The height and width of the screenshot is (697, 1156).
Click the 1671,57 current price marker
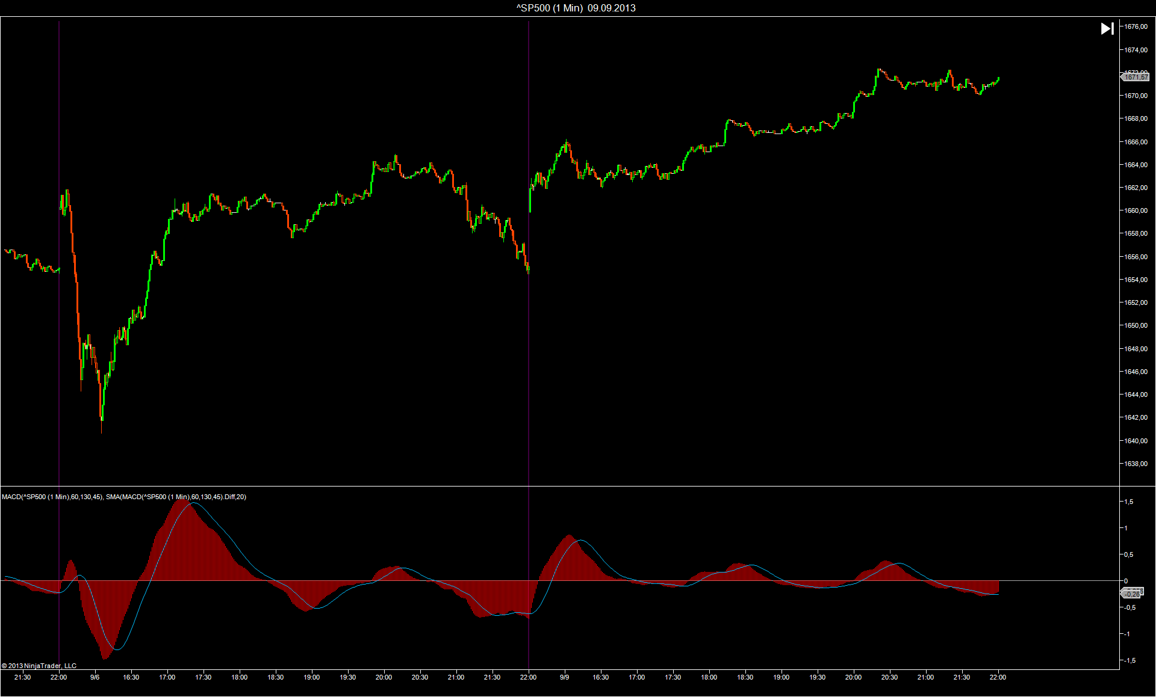[1136, 77]
